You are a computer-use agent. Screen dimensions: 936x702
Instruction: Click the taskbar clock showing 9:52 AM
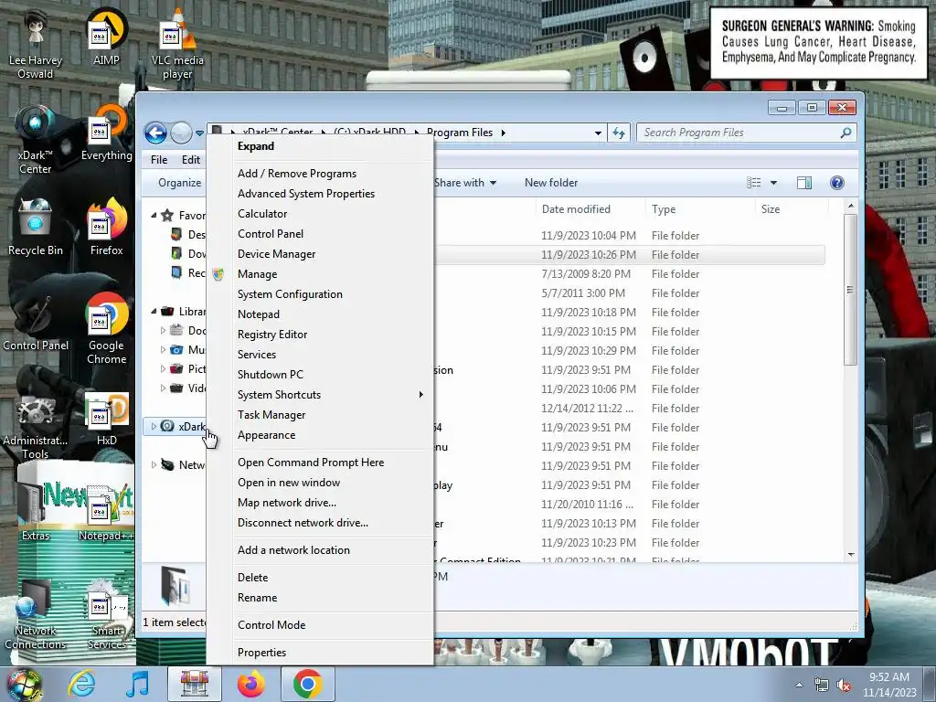point(888,685)
